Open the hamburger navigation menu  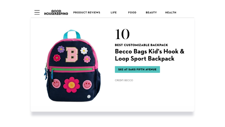pos(37,12)
